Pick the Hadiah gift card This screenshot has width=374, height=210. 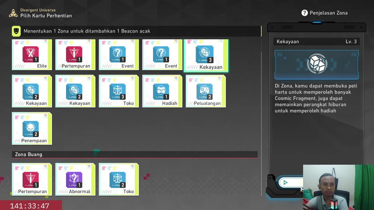pos(162,91)
